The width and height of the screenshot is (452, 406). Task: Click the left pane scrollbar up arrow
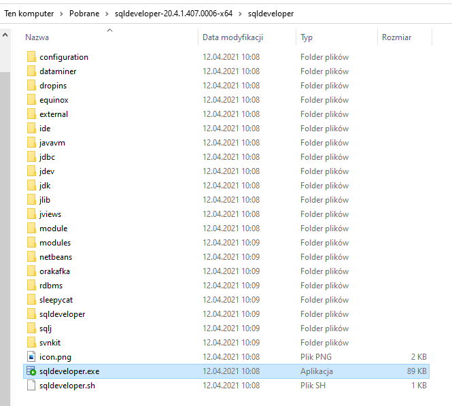[5, 35]
